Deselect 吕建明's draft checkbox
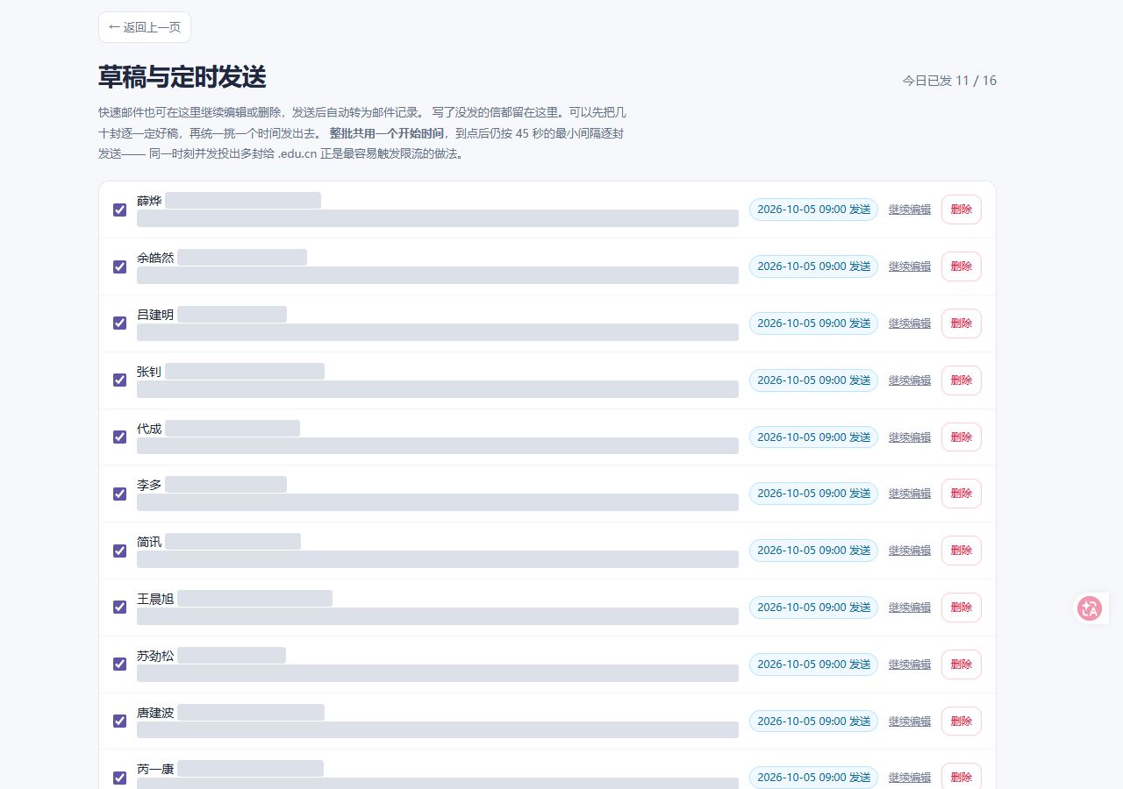 point(120,323)
